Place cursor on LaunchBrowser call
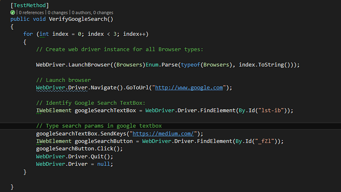Image resolution: width=341 pixels, height=192 pixels. coord(90,65)
